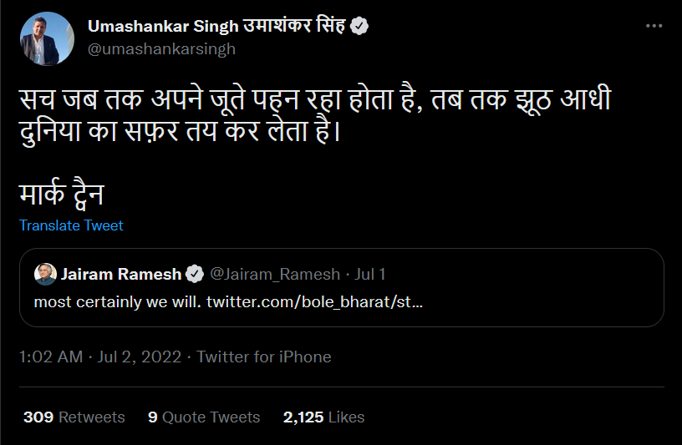Open Umashankar Singh's profile picture
Screen dimensions: 682x445
click(47, 39)
